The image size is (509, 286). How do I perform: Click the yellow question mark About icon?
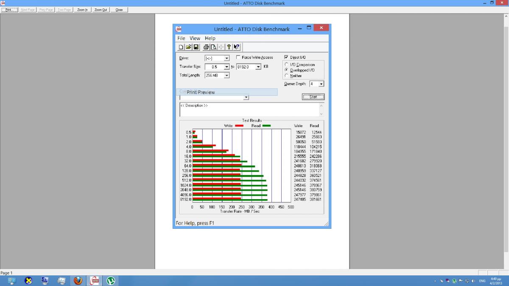(x=229, y=47)
